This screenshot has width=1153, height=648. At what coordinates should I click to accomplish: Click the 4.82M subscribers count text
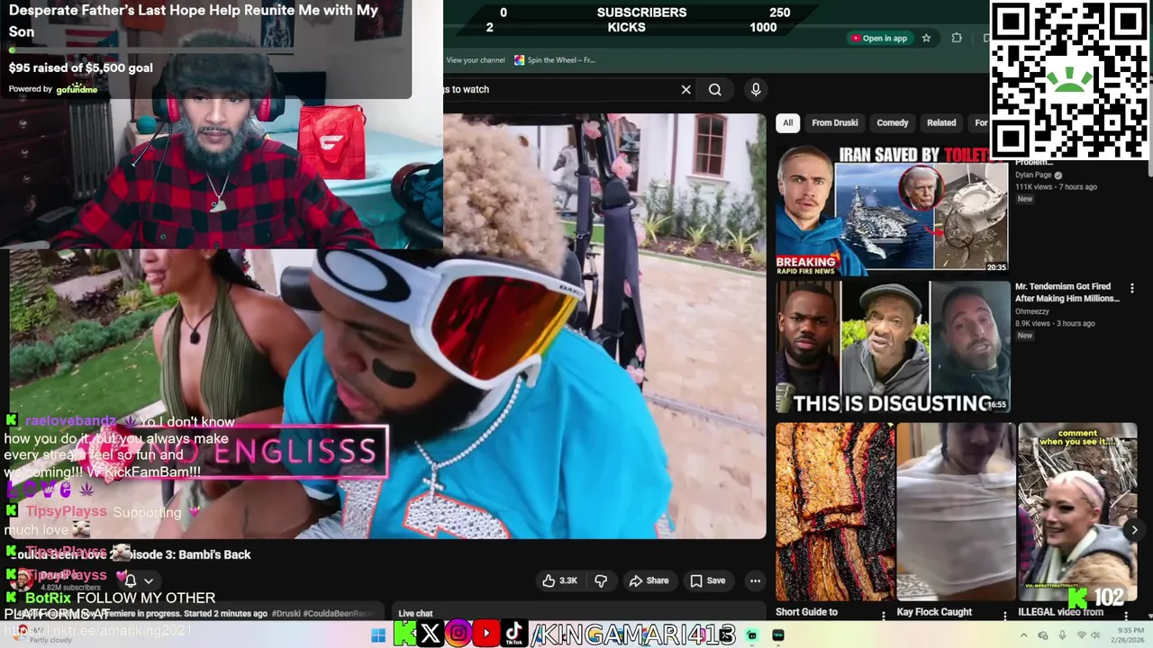(70, 588)
